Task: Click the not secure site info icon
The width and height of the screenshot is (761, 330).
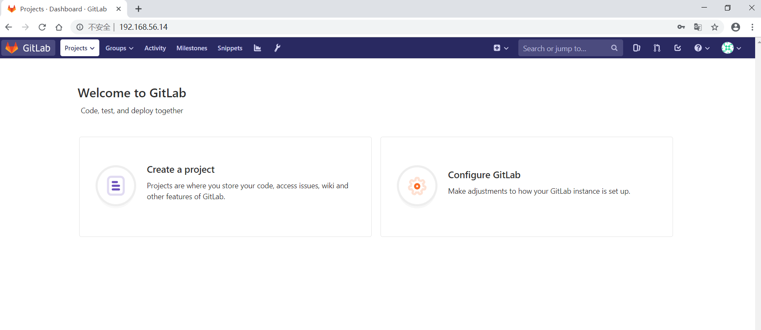Action: [x=80, y=27]
